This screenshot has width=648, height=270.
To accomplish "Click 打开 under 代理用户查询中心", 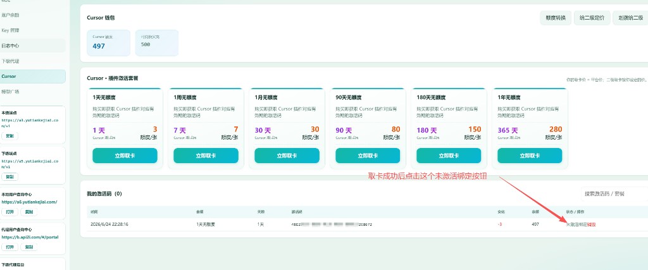I will [9, 247].
